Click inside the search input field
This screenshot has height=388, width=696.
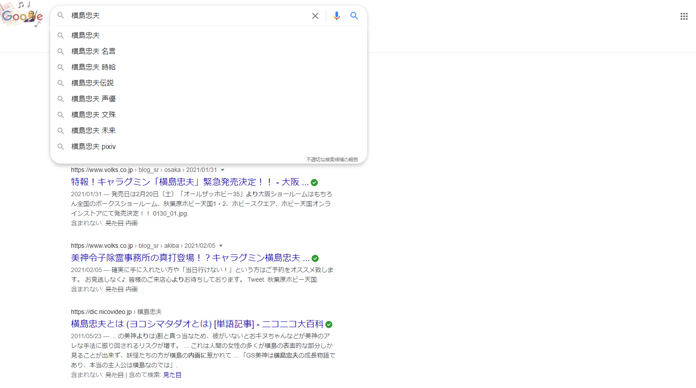[190, 15]
